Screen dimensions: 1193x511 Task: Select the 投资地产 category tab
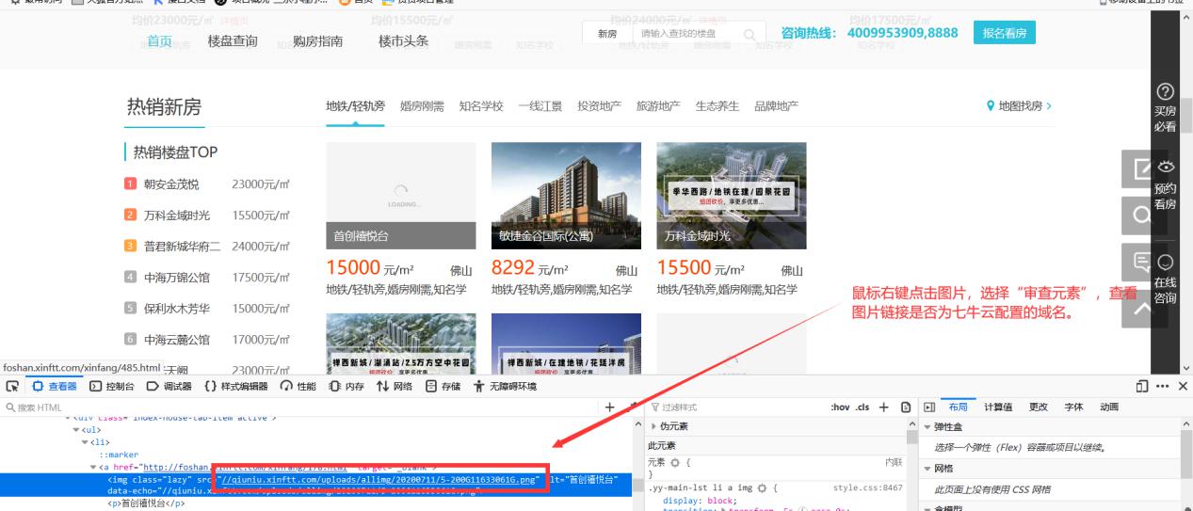pos(599,105)
